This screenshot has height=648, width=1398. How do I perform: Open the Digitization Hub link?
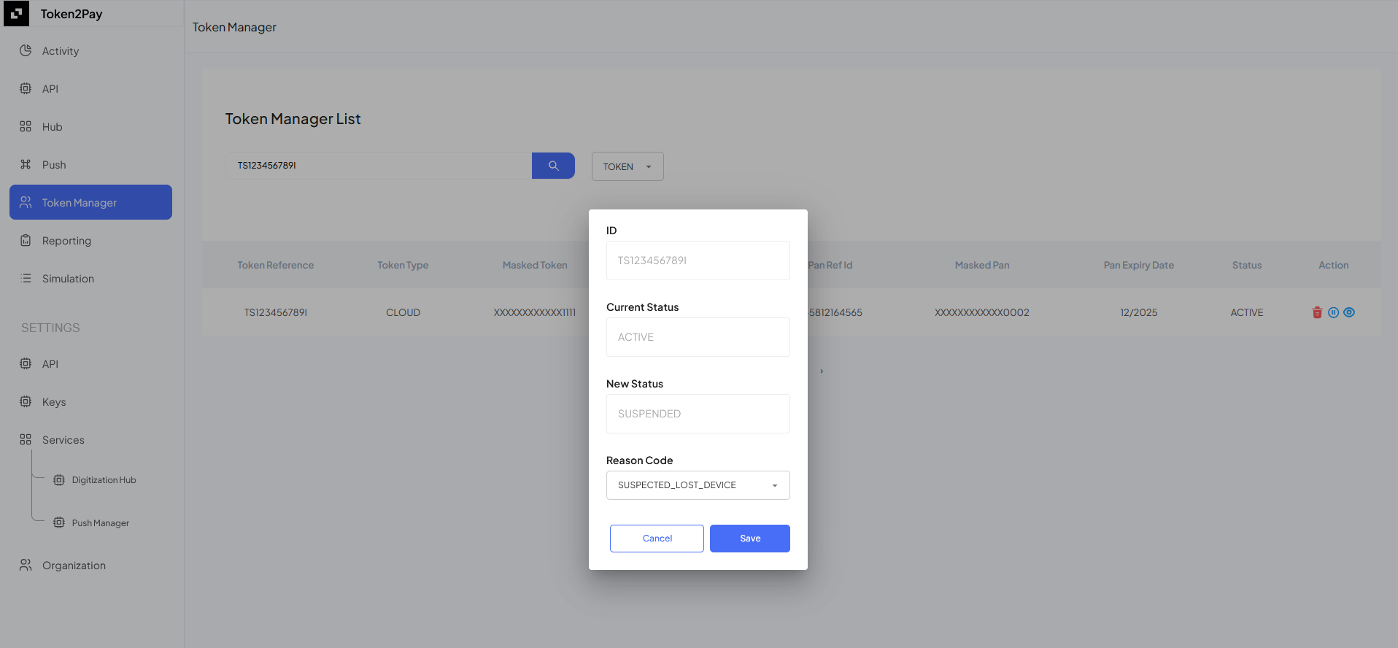click(x=104, y=480)
